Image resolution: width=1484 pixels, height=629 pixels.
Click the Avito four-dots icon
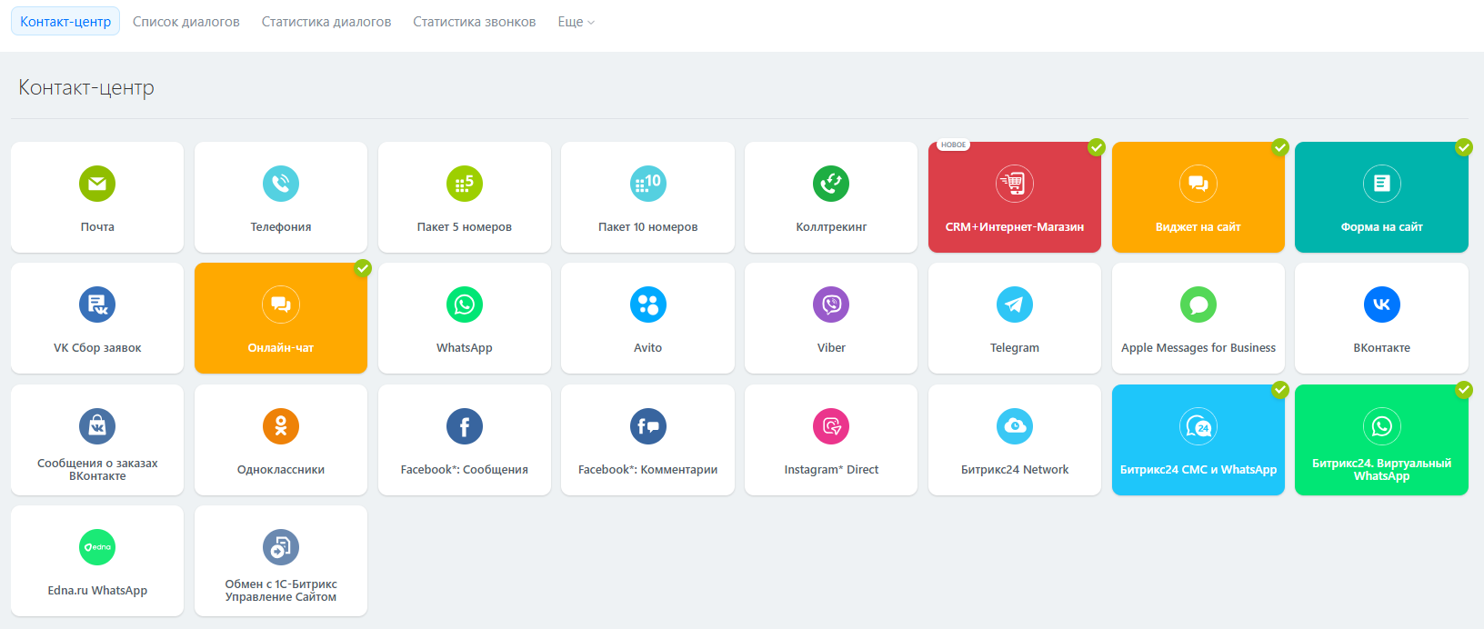pos(648,305)
